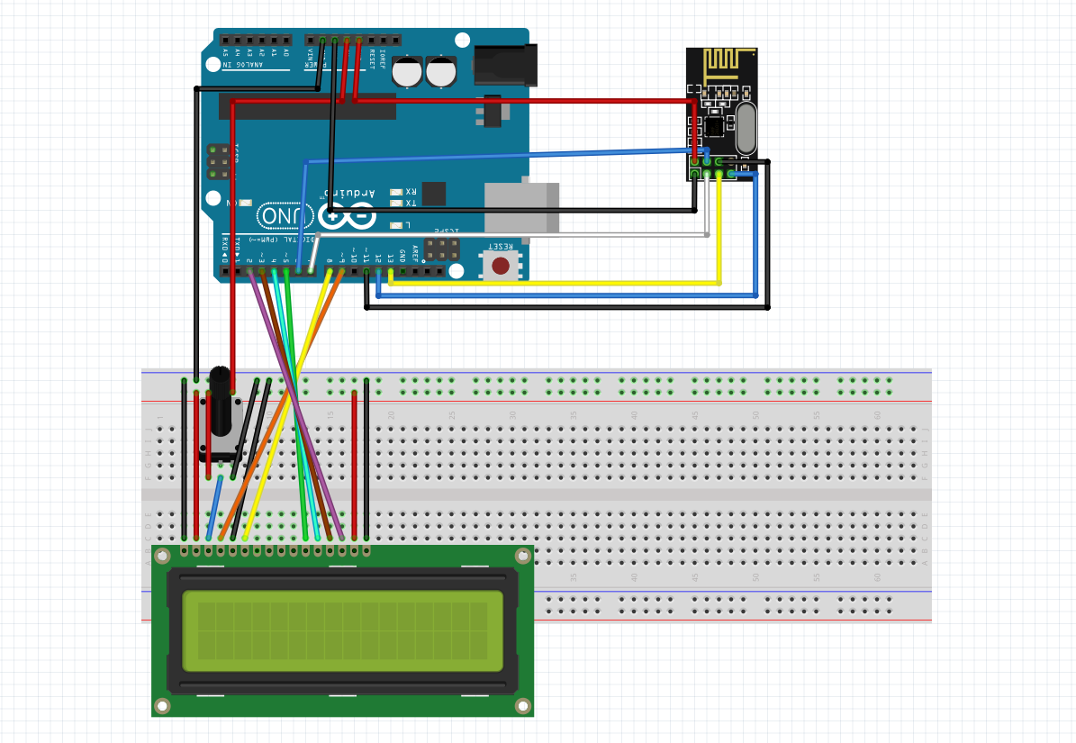This screenshot has width=1076, height=743.
Task: Click the TX LED on the Arduino
Action: (396, 204)
